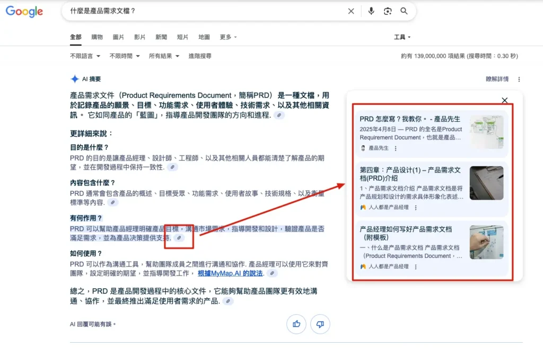Open 進階搜尋 advanced search link
Screen dimensions: 543x348
coord(200,56)
